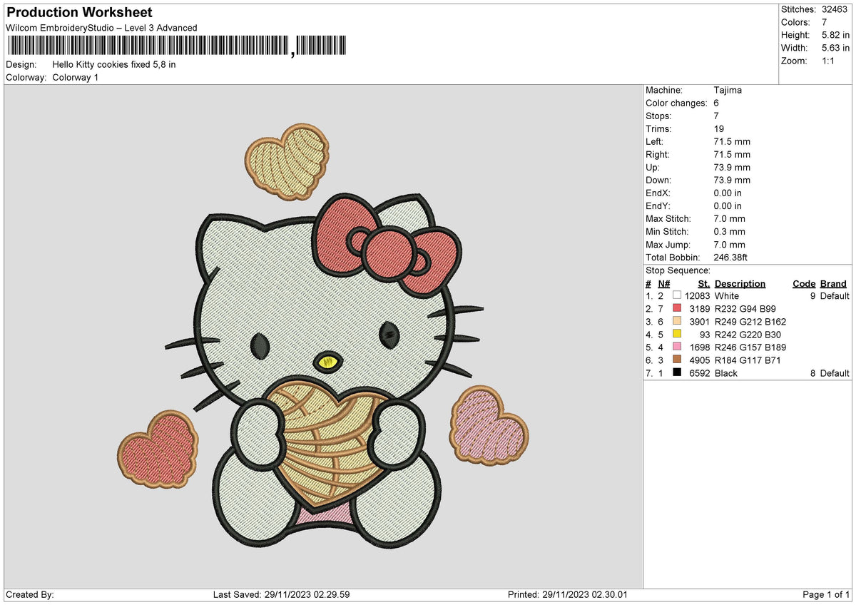Screen dimensions: 856x605
Task: Click stitch count 3189 in stop sequence
Action: [700, 308]
